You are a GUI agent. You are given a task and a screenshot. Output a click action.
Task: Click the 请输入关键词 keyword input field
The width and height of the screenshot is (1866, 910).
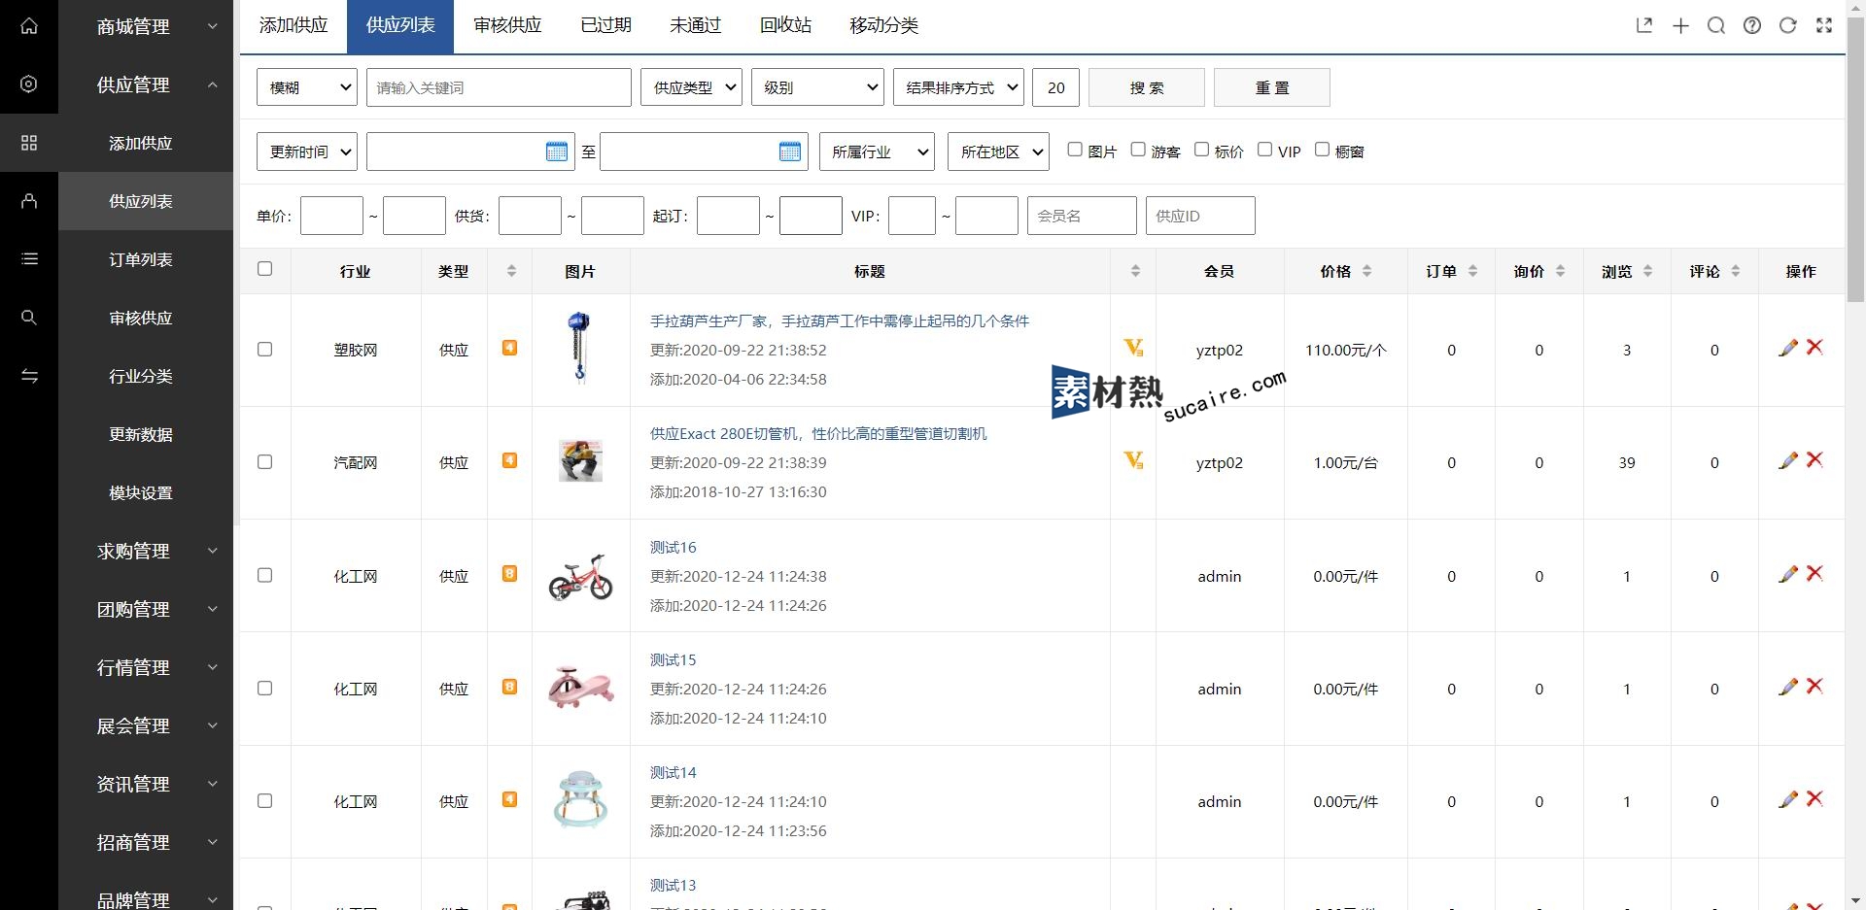click(x=499, y=87)
